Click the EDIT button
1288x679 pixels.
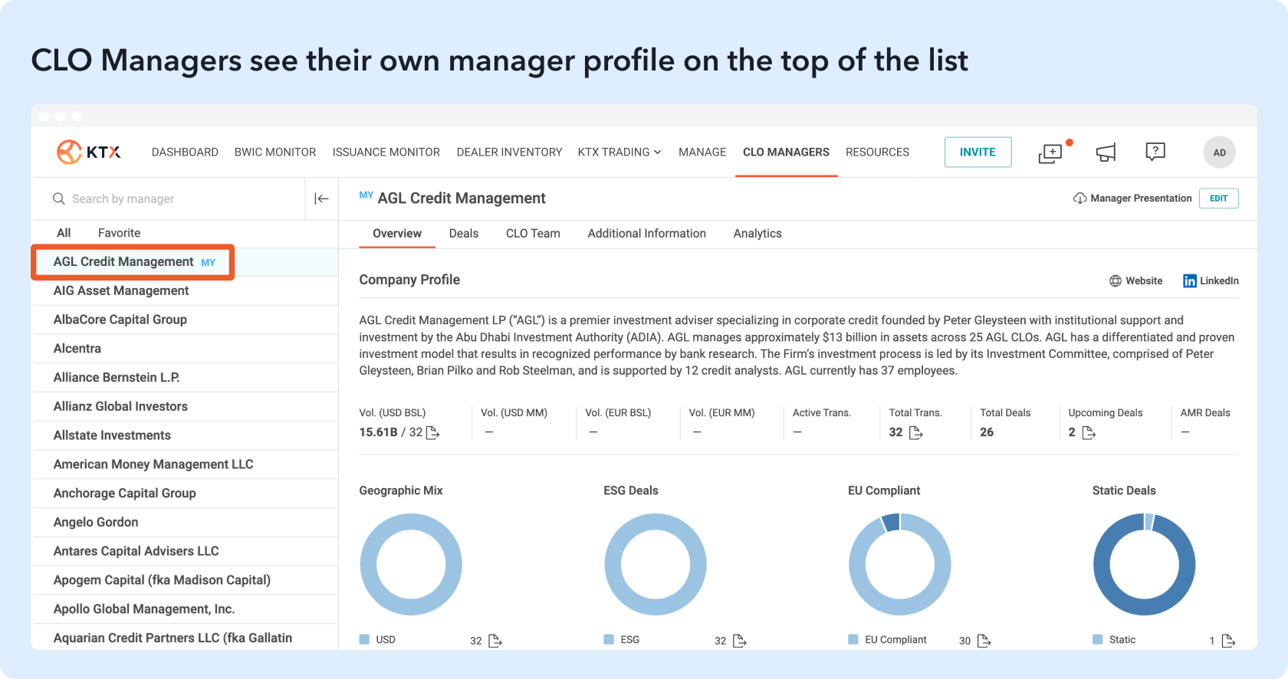coord(1218,198)
